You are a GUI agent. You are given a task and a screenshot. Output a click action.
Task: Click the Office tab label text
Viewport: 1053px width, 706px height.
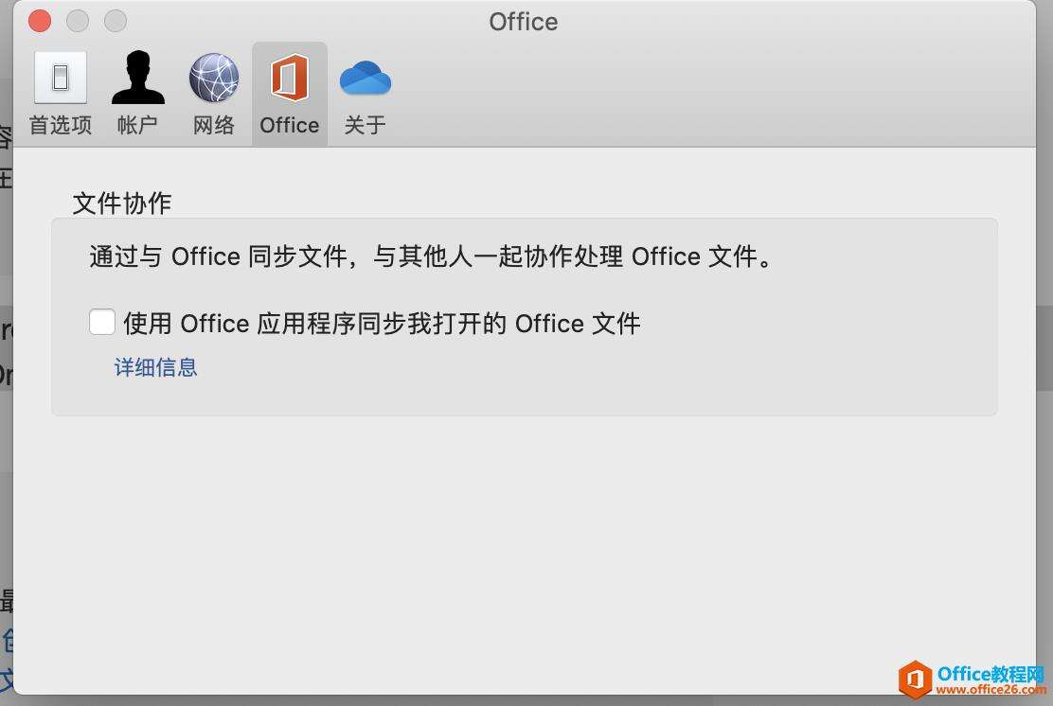290,125
